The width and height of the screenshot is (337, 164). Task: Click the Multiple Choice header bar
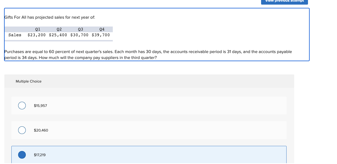(x=149, y=81)
